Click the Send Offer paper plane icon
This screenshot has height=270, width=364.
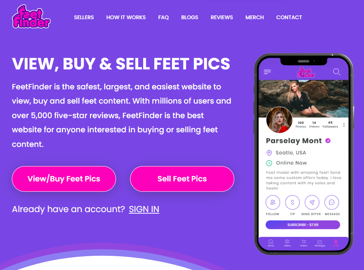(312, 202)
